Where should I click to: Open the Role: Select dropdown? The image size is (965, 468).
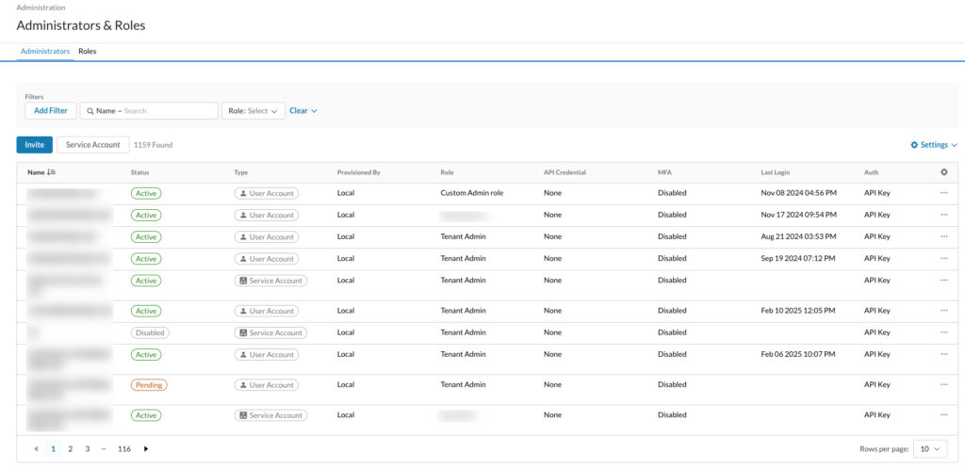click(253, 111)
